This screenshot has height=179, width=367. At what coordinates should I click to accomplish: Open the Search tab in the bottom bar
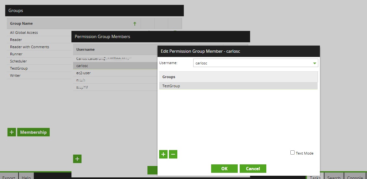click(334, 176)
